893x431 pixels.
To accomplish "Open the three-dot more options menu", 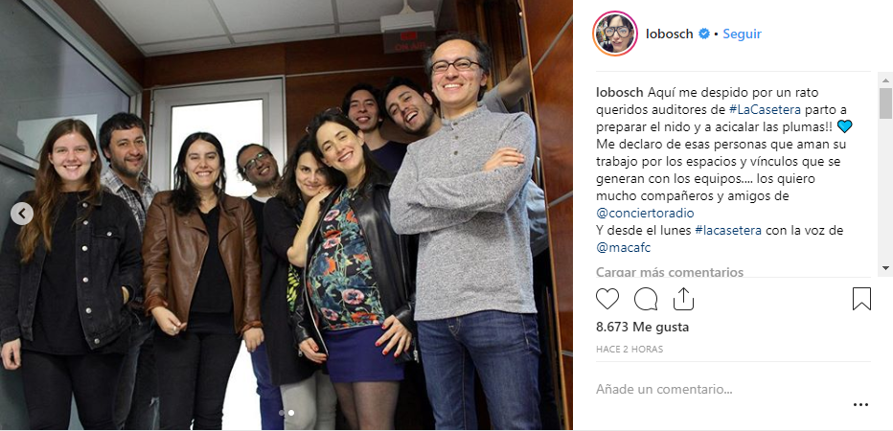I will pyautogui.click(x=860, y=405).
